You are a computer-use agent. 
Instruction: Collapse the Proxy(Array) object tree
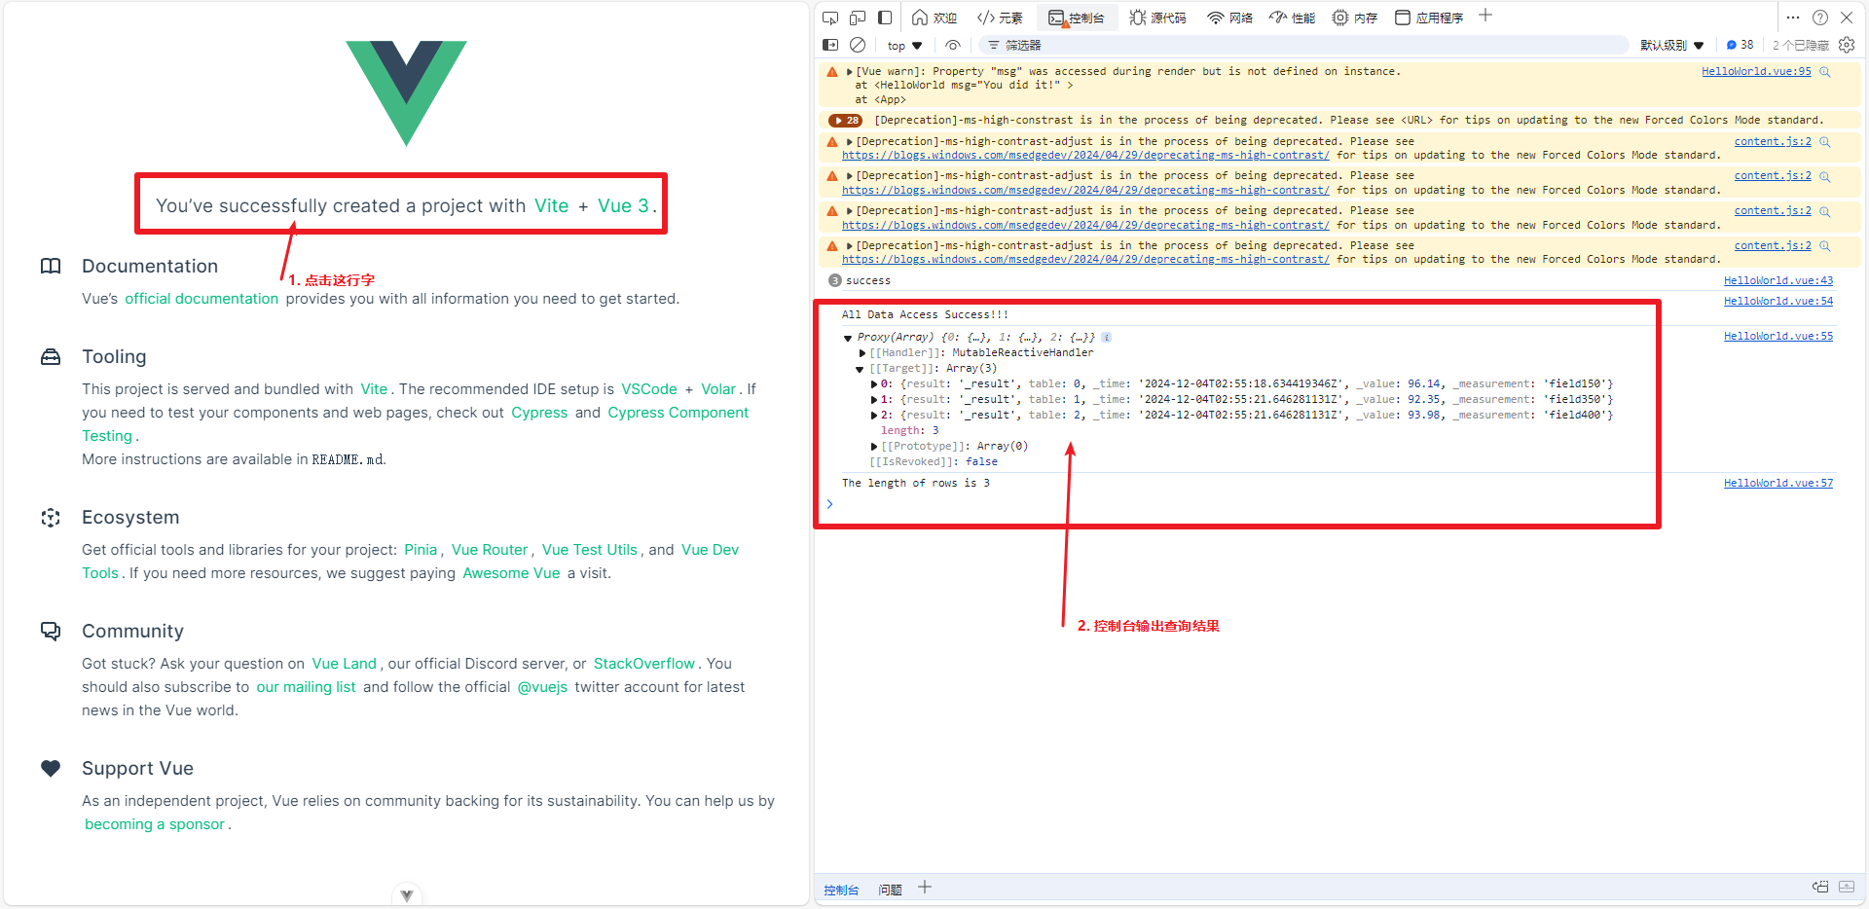848,338
